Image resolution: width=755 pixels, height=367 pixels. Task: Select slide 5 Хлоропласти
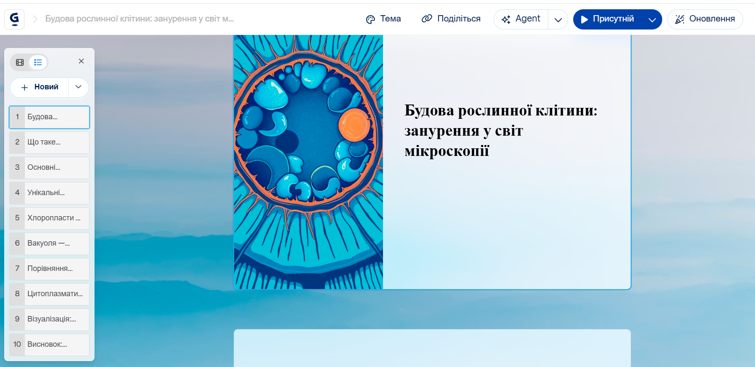click(49, 218)
